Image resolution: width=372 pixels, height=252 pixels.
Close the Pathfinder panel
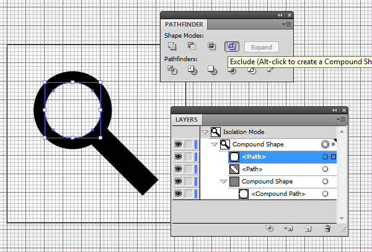click(x=290, y=15)
